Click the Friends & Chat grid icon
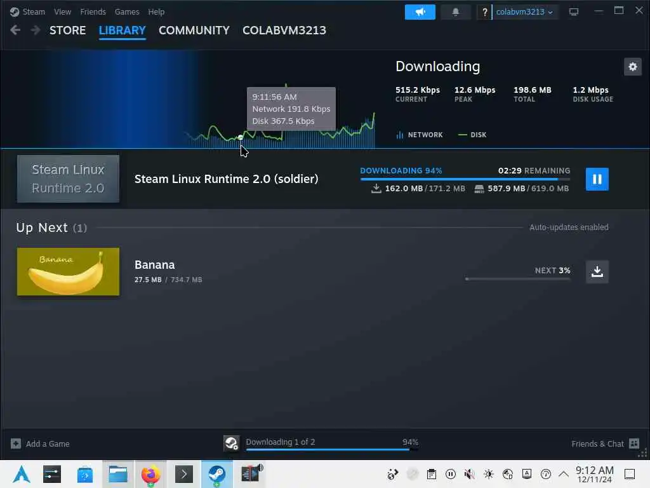Screen dimensions: 650x488 click(634, 444)
